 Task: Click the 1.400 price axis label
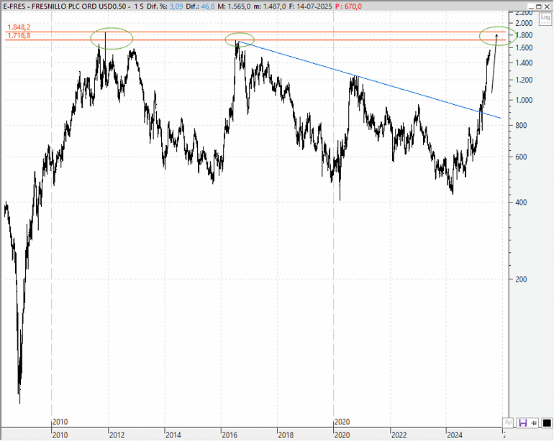[524, 62]
